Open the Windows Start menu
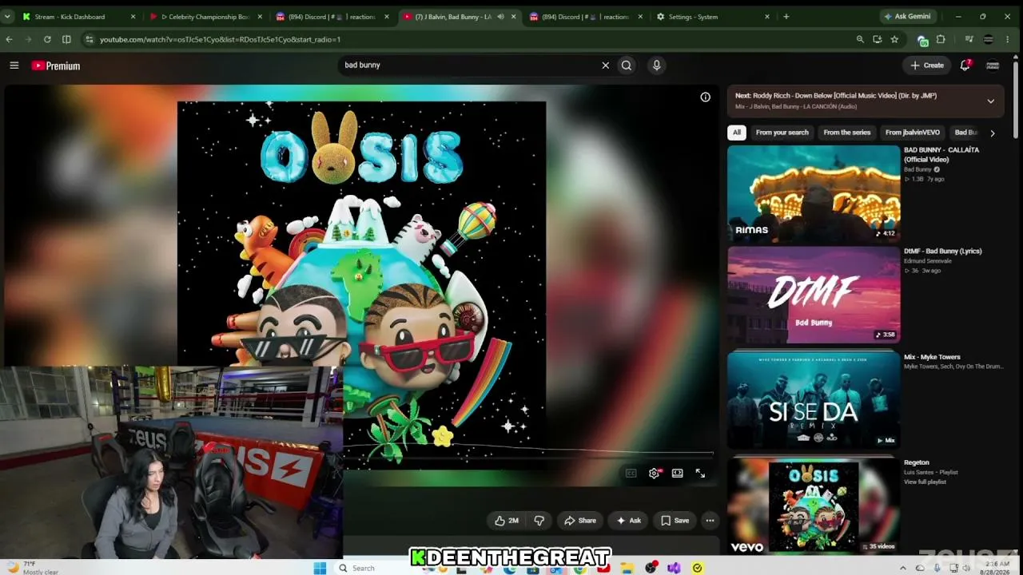The height and width of the screenshot is (575, 1023). (320, 568)
